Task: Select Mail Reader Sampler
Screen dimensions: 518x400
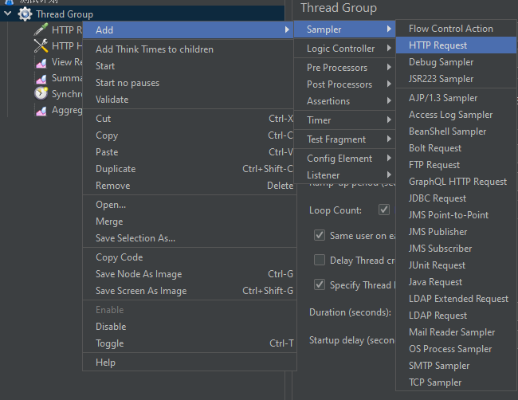Action: (x=456, y=332)
